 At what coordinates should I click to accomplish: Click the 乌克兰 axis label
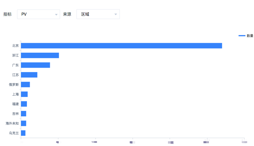[14, 133]
